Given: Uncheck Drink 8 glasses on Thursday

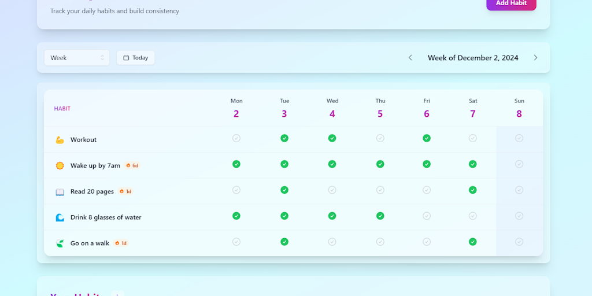Looking at the screenshot, I should click(x=380, y=216).
